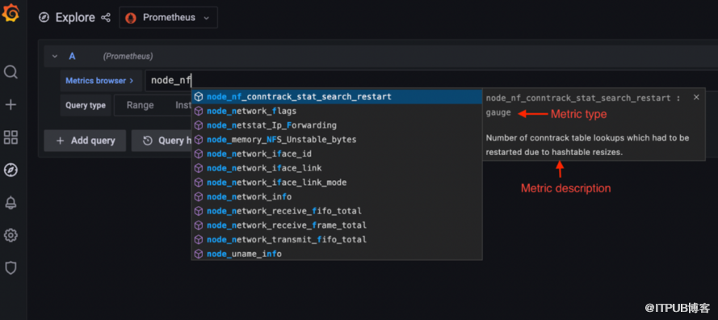
Task: Open the Server Admin shield icon
Action: 10,267
